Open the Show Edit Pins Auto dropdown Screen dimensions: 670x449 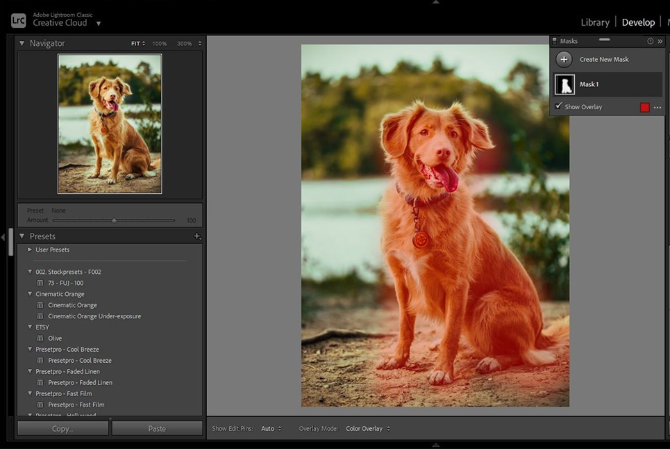(271, 428)
